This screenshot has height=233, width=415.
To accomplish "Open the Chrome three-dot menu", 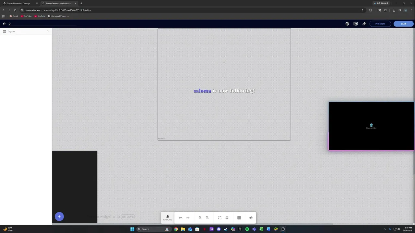I will 412,10.
